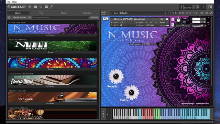Viewport: 220px width, 124px height.
Task: Click the Browse bar under Nmusic Kontakt Library
Action: click(51, 52)
